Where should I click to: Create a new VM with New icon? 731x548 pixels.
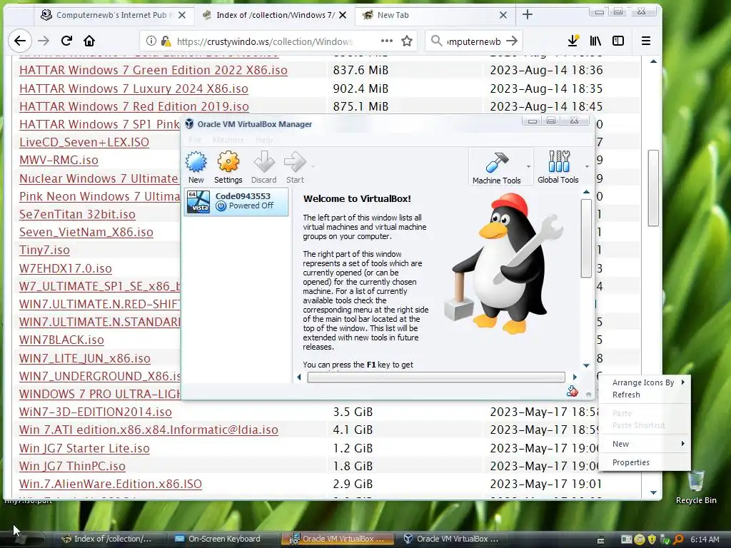point(196,167)
